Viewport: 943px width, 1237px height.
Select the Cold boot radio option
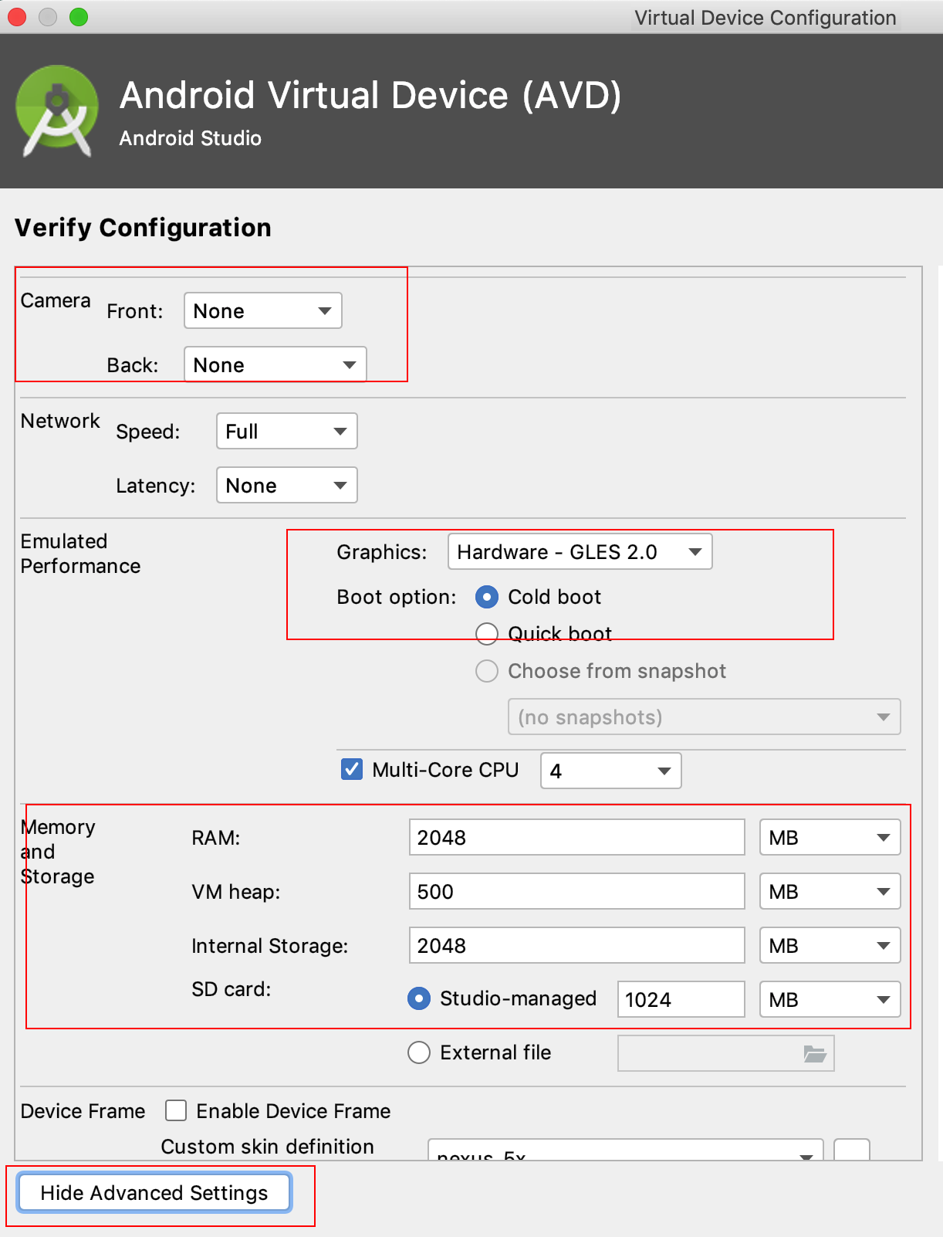tap(487, 597)
